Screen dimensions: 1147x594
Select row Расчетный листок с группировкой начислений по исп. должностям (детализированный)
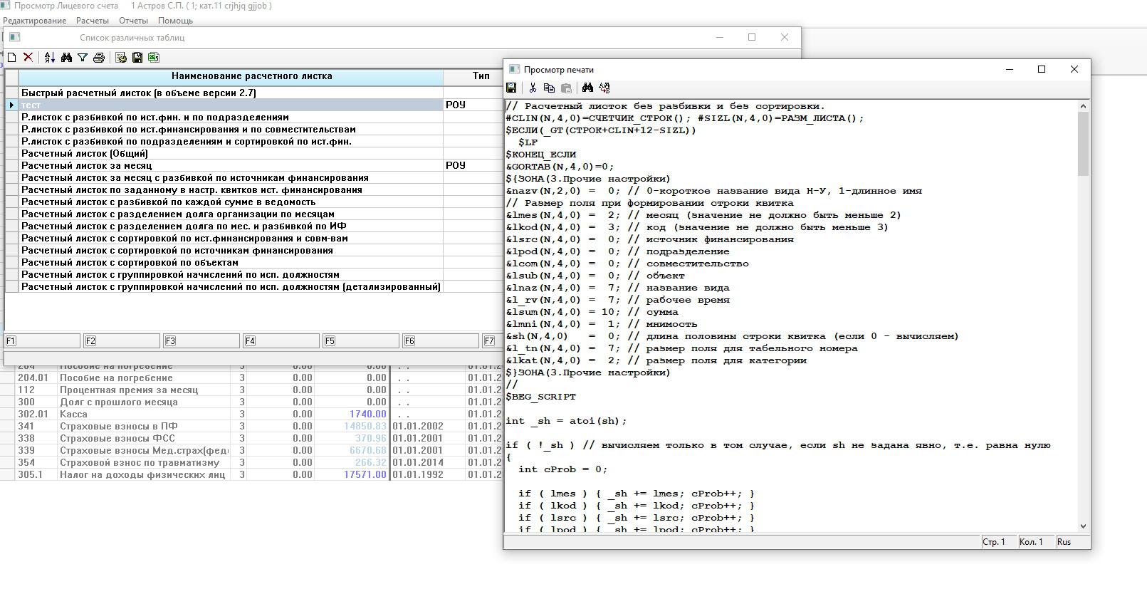click(231, 287)
